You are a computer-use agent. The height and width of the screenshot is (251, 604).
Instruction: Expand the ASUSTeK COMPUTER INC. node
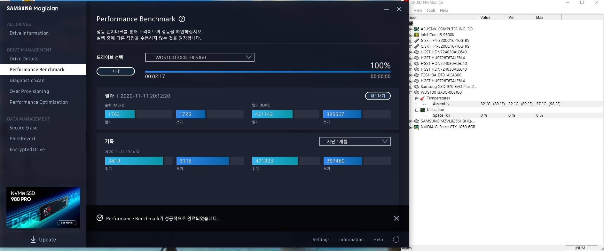pos(411,29)
